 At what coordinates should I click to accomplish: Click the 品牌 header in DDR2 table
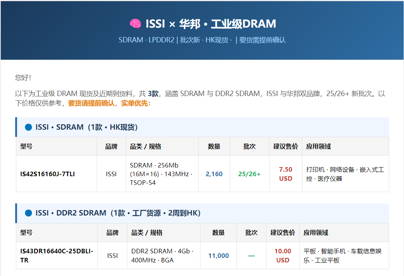pos(112,233)
